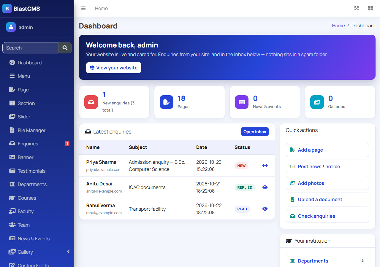
Task: Click the Home breadcrumb link
Action: (x=338, y=26)
